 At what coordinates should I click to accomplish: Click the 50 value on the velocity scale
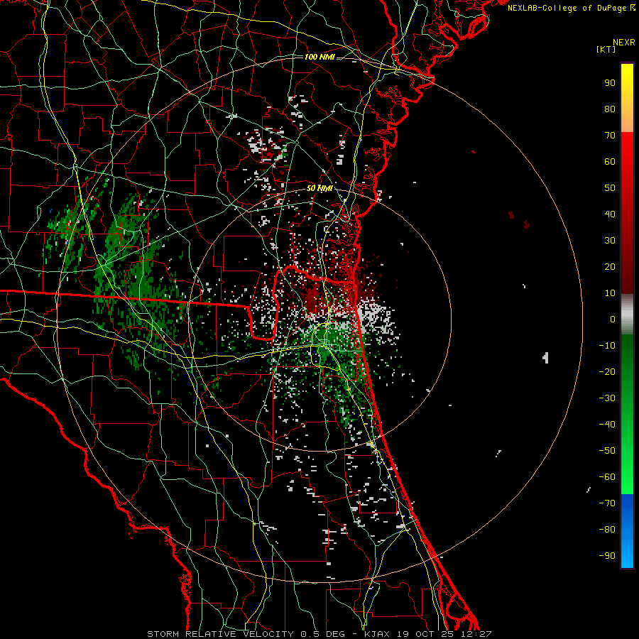pos(610,188)
